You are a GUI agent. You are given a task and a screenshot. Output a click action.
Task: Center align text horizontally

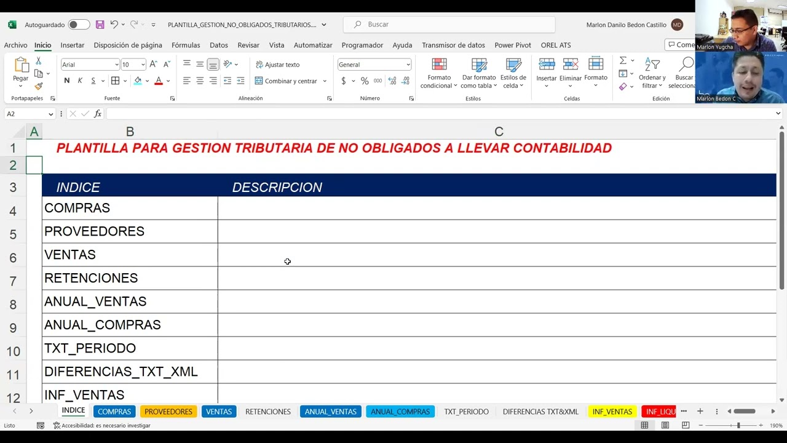(200, 81)
